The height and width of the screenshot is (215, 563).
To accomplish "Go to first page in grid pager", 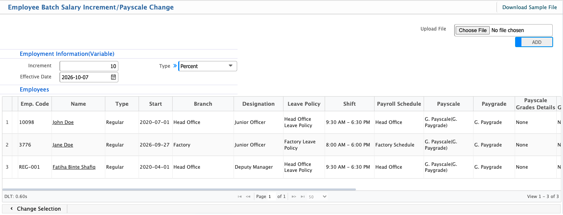I will pos(240,196).
